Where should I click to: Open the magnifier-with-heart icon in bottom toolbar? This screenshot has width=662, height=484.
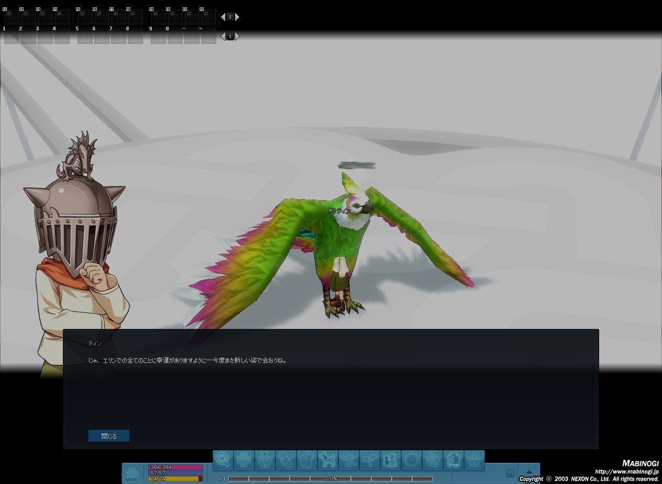223,460
